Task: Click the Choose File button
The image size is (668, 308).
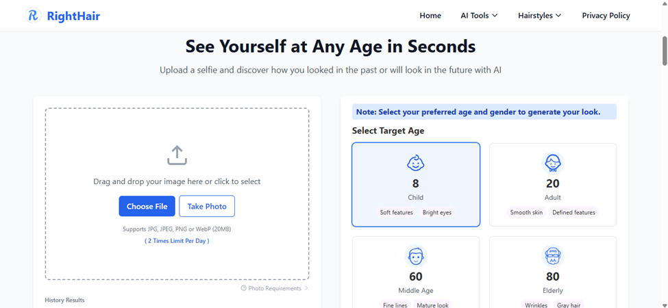Action: [147, 206]
